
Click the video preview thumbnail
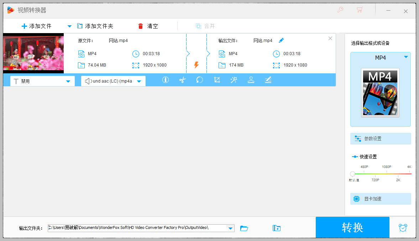33,53
